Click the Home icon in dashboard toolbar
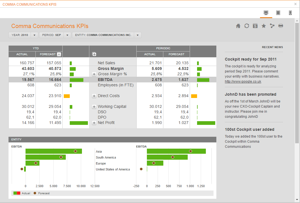300x203 pixels. (x=238, y=26)
